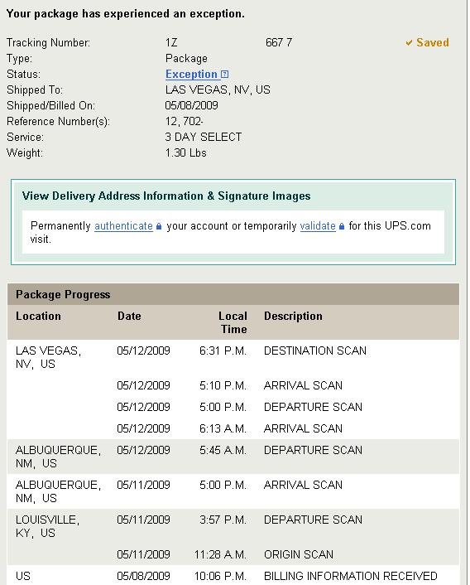Click the validate link
470x585 pixels.
coord(318,226)
